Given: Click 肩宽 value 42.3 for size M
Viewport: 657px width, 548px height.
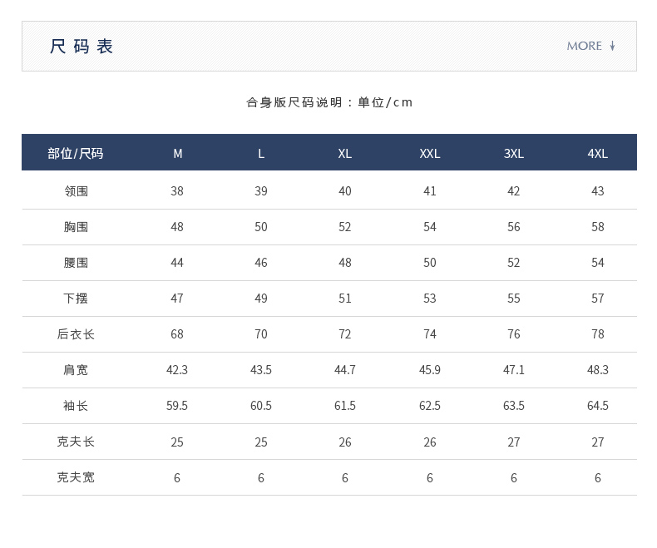Looking at the screenshot, I should pyautogui.click(x=177, y=370).
